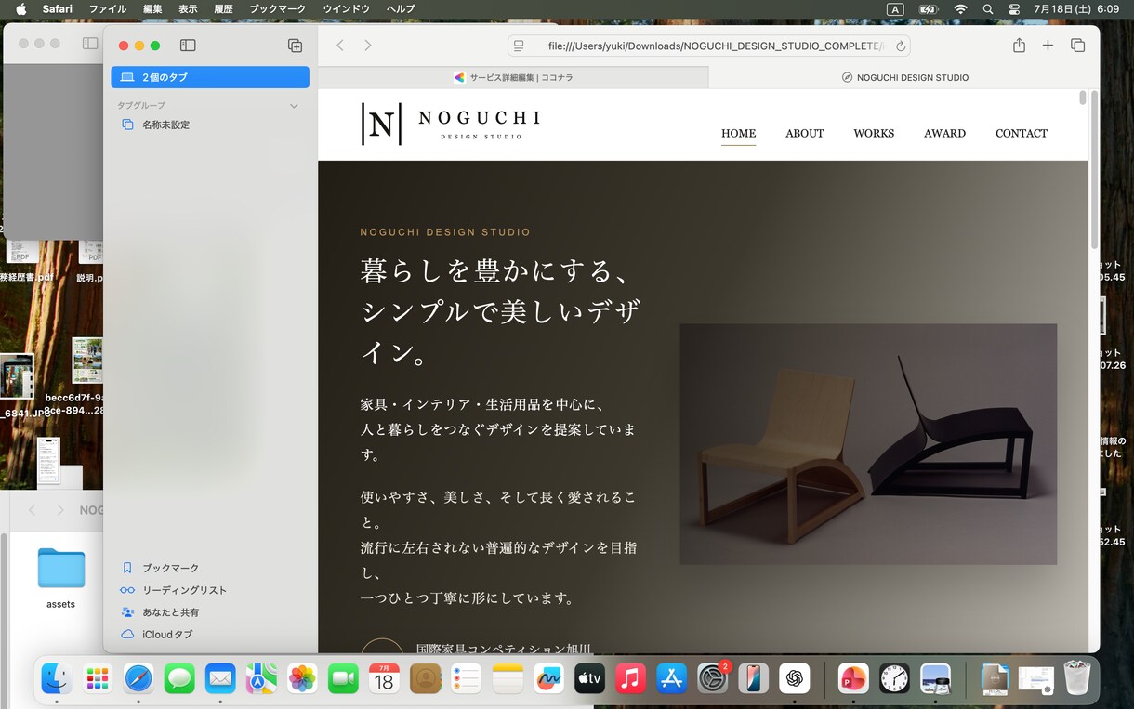
Task: Click the Safari address bar
Action: (708, 46)
